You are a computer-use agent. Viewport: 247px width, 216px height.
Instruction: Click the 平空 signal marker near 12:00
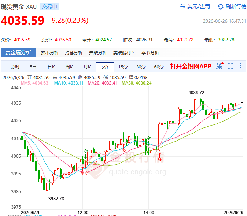pyautogui.click(x=85, y=173)
